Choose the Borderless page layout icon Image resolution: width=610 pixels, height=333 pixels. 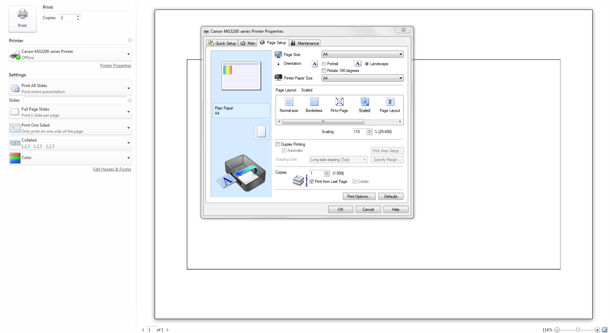pyautogui.click(x=314, y=102)
